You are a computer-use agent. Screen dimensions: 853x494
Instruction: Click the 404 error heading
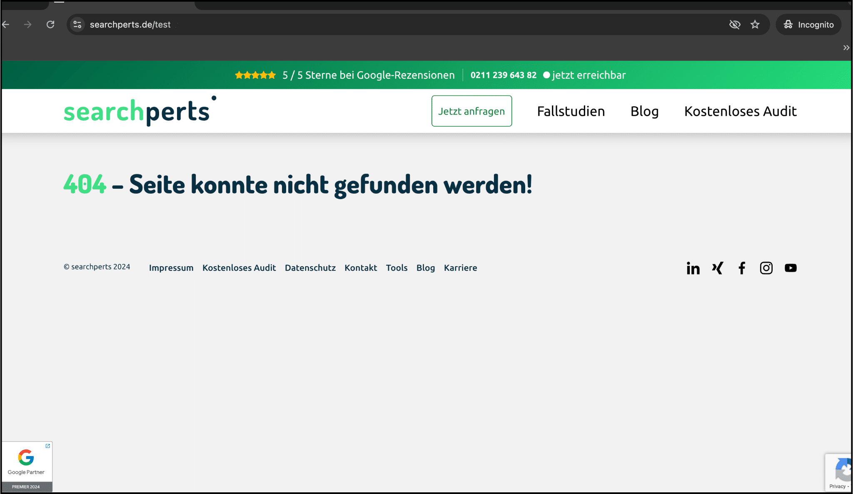297,185
